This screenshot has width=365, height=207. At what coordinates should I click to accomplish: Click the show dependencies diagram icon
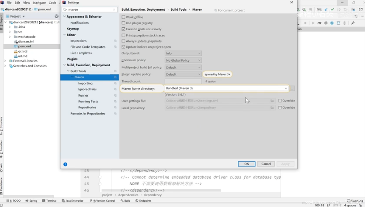tap(338, 23)
